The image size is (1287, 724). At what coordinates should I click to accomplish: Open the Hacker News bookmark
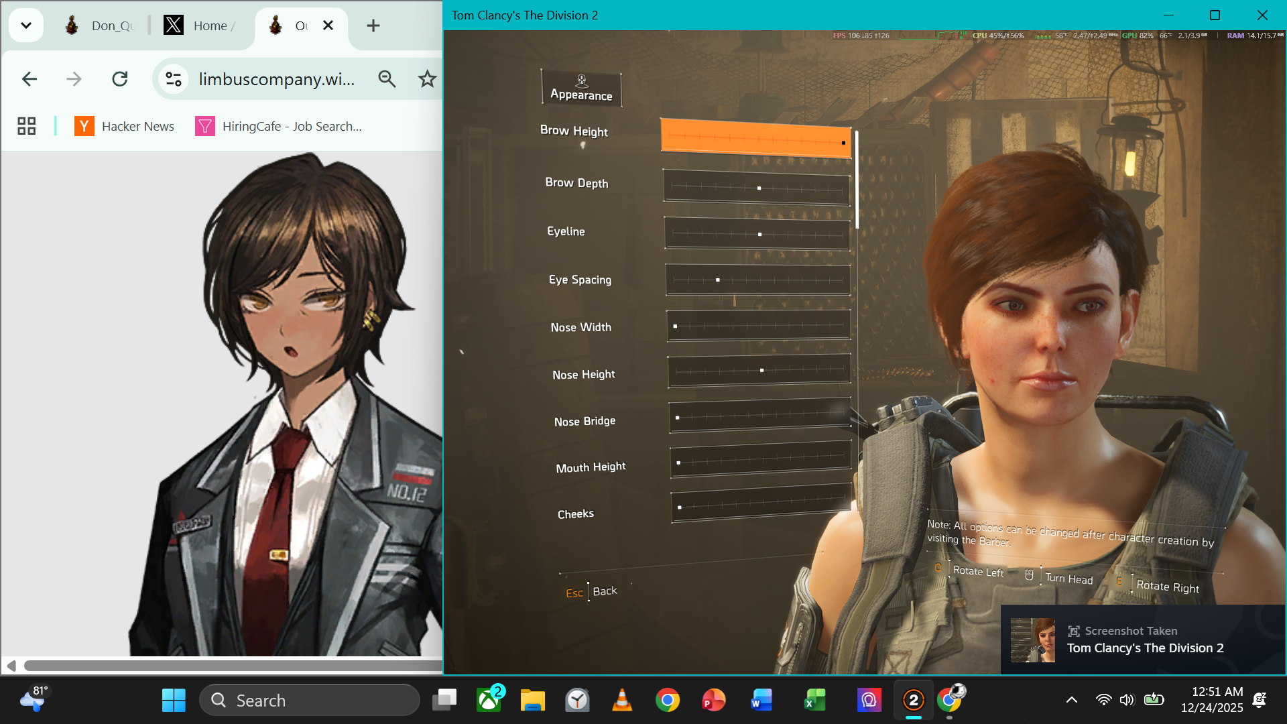coord(125,126)
